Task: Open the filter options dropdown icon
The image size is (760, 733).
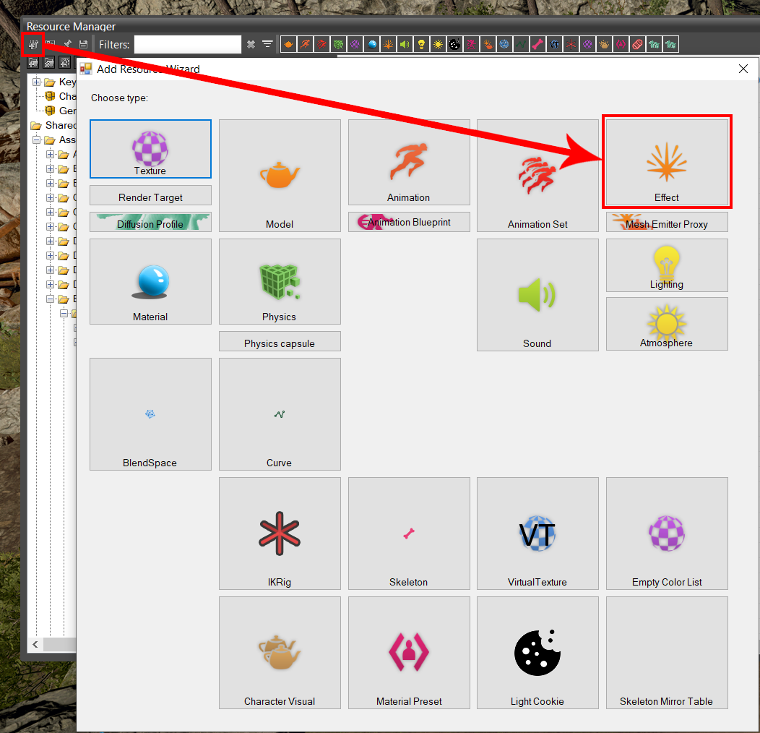Action: (267, 45)
